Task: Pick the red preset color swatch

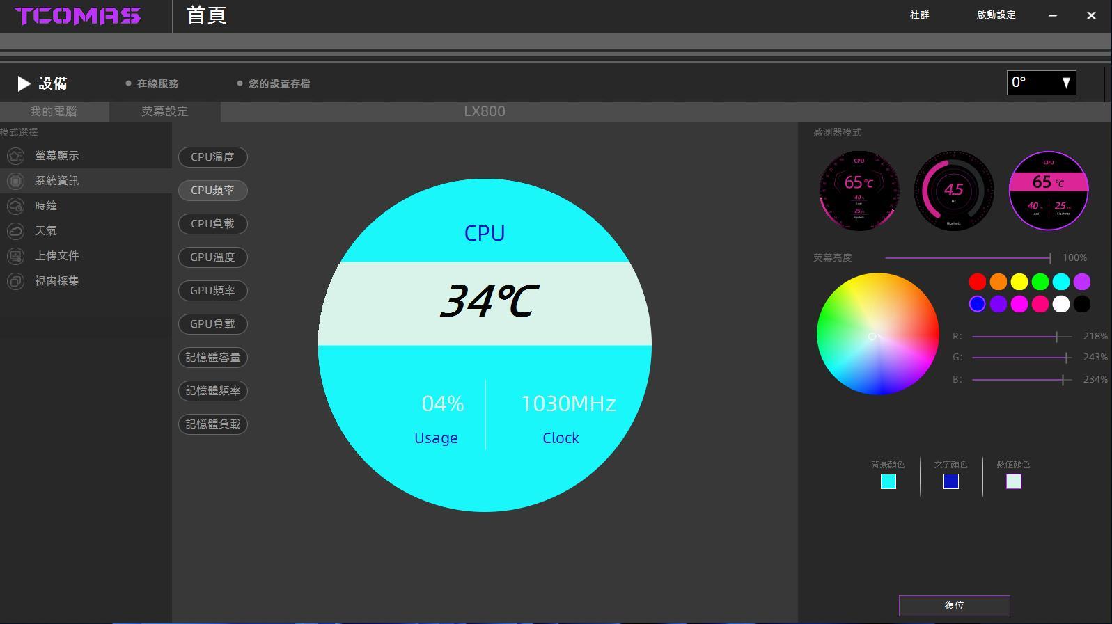Action: pyautogui.click(x=978, y=282)
